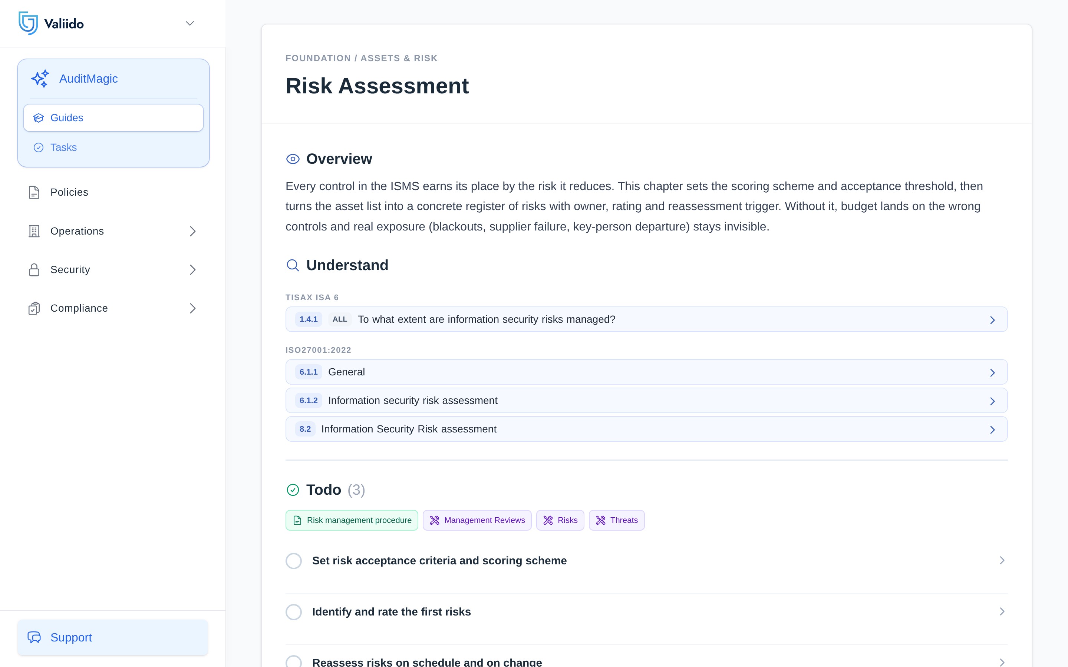1068x667 pixels.
Task: Open the Threats tag
Action: (617, 520)
